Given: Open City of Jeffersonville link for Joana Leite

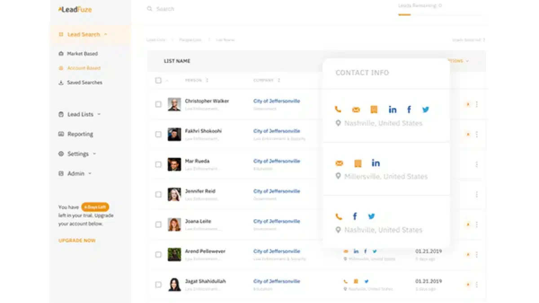Looking at the screenshot, I should [277, 221].
